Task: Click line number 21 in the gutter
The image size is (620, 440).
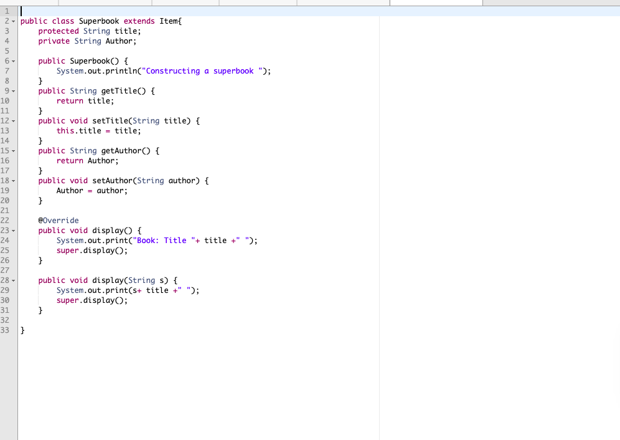Action: [x=5, y=210]
